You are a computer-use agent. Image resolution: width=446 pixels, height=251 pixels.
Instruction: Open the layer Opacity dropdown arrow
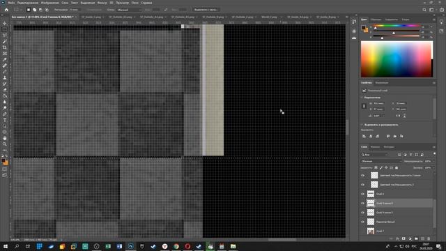[433, 161]
